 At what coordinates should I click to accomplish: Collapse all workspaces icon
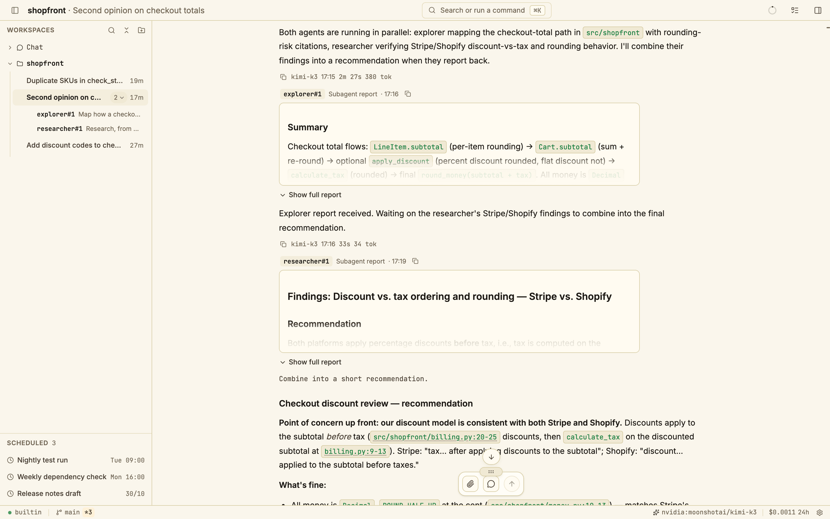click(127, 30)
